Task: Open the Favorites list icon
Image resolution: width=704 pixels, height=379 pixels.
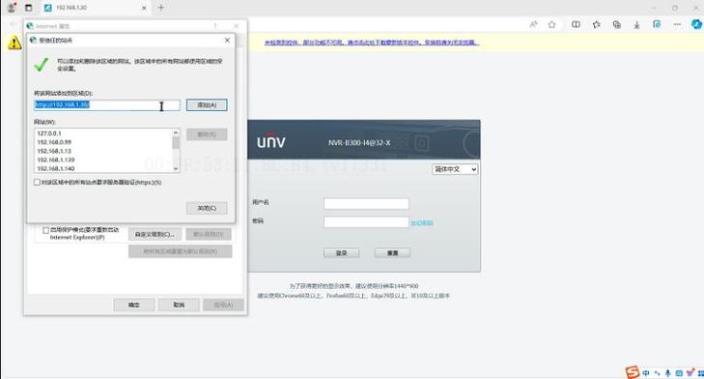Action: pos(596,25)
